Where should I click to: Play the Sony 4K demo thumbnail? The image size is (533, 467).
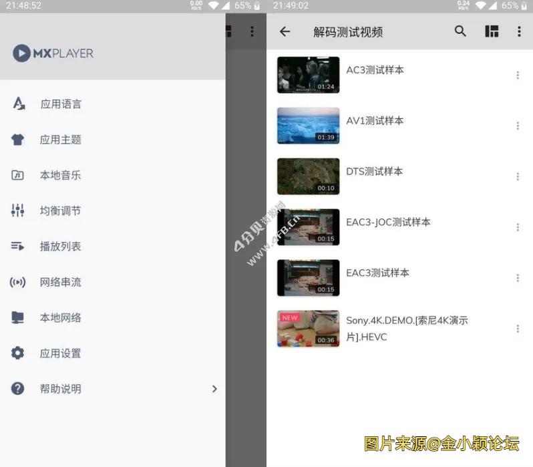(309, 329)
